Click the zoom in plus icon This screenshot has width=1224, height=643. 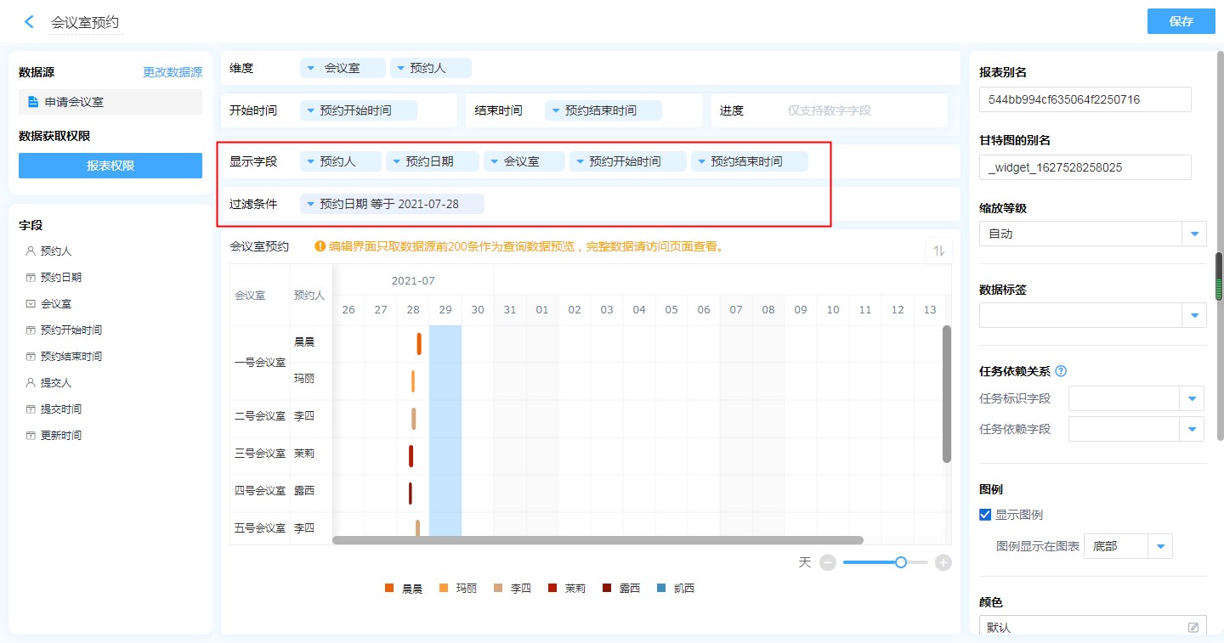943,562
